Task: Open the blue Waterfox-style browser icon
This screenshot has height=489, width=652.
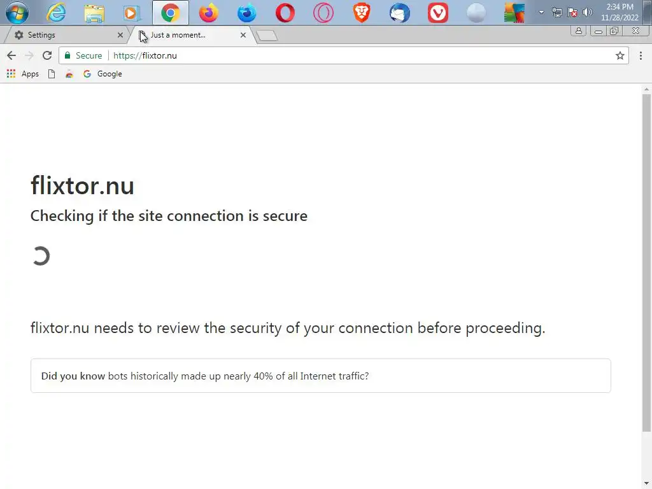Action: pyautogui.click(x=247, y=13)
